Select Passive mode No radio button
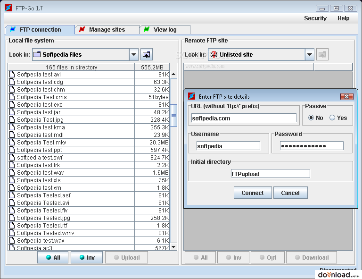Screen dimensions: 362x279 point(311,118)
